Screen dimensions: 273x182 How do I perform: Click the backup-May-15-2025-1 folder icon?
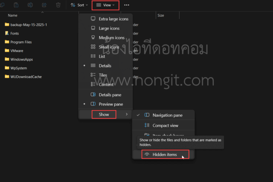click(7, 24)
